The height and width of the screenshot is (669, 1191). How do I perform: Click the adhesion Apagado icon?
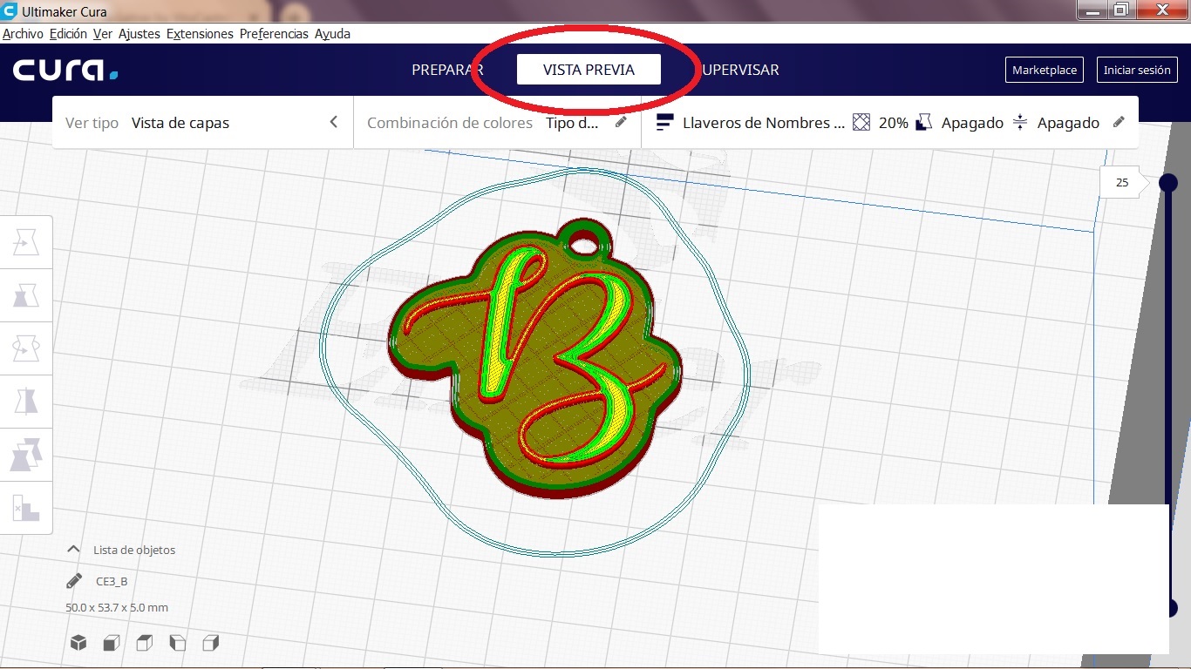1020,123
